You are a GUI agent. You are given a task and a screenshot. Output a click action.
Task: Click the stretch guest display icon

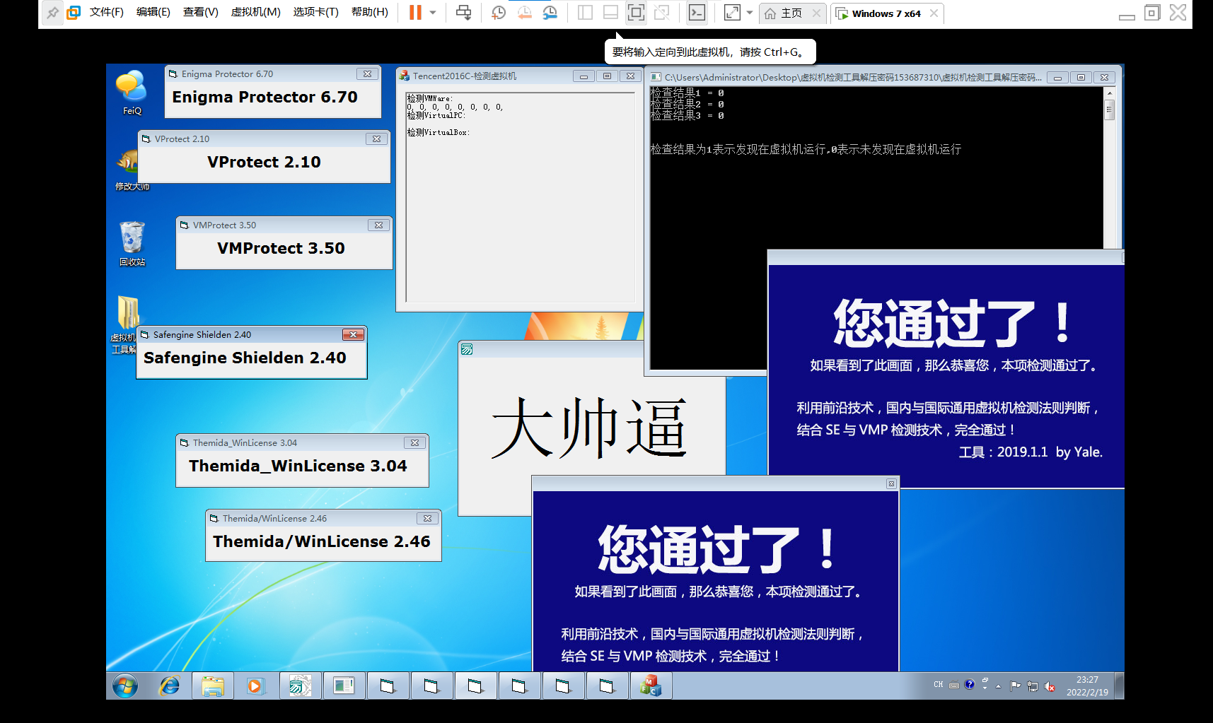pyautogui.click(x=733, y=13)
